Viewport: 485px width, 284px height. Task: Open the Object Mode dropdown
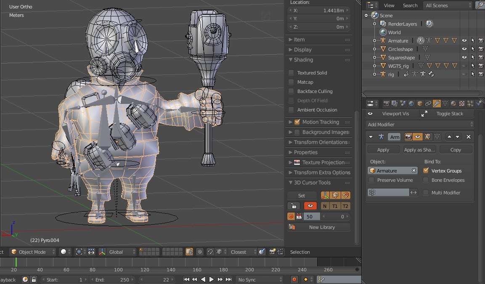point(33,252)
